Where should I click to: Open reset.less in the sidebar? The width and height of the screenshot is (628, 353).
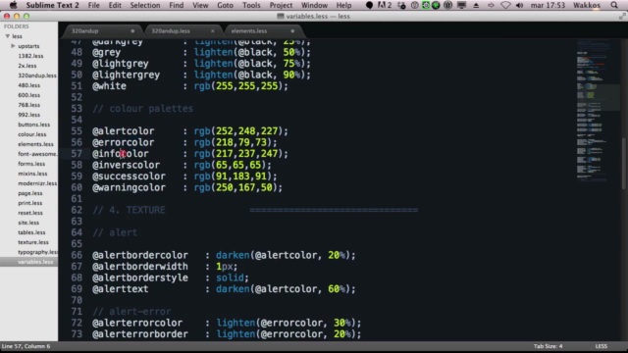click(x=30, y=213)
